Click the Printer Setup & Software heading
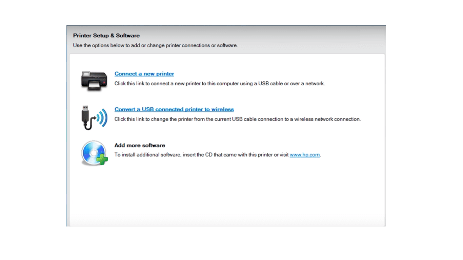Screen dimensions: 463x260 tap(106, 36)
